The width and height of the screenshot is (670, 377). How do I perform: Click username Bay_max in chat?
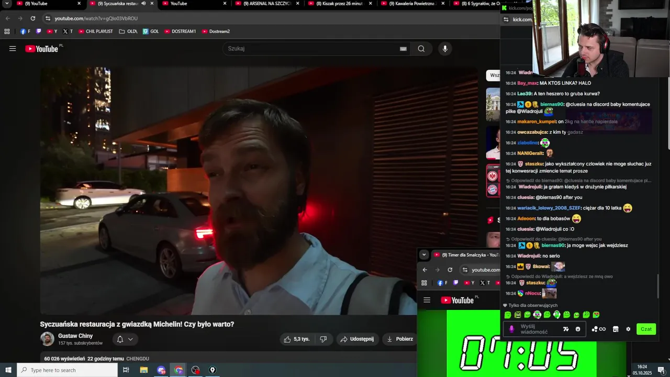[527, 83]
